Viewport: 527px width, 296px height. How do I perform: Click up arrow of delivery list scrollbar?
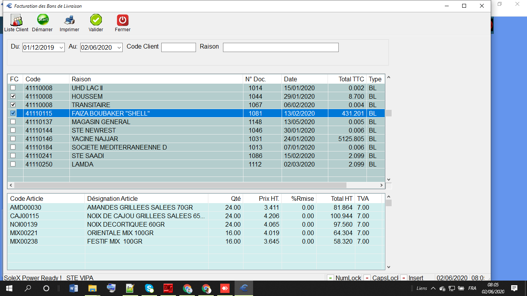[388, 77]
